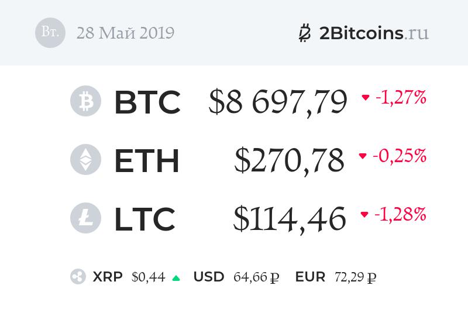The width and height of the screenshot is (468, 316).
Task: Select the date 28 Май 2019
Action: point(125,33)
